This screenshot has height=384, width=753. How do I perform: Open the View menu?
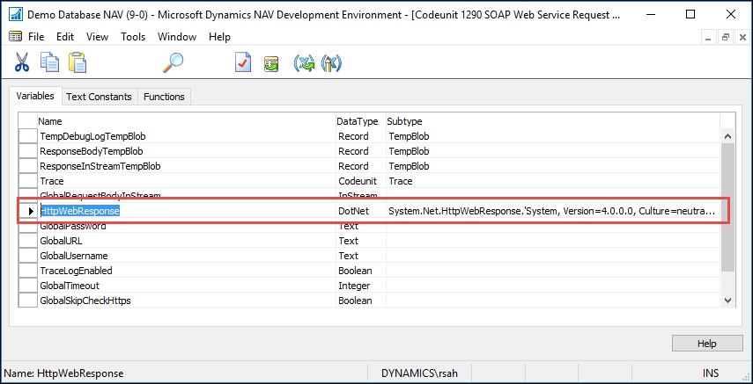(97, 36)
